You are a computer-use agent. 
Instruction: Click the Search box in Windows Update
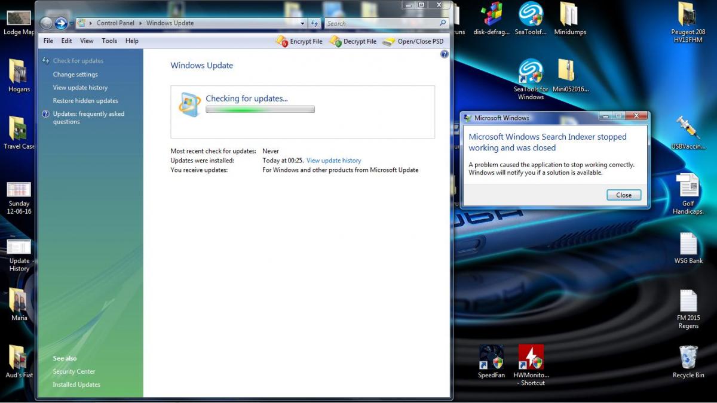(381, 23)
